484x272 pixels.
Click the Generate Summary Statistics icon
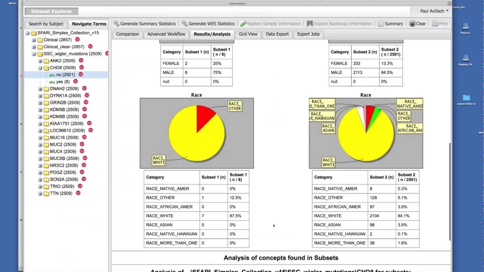click(116, 23)
